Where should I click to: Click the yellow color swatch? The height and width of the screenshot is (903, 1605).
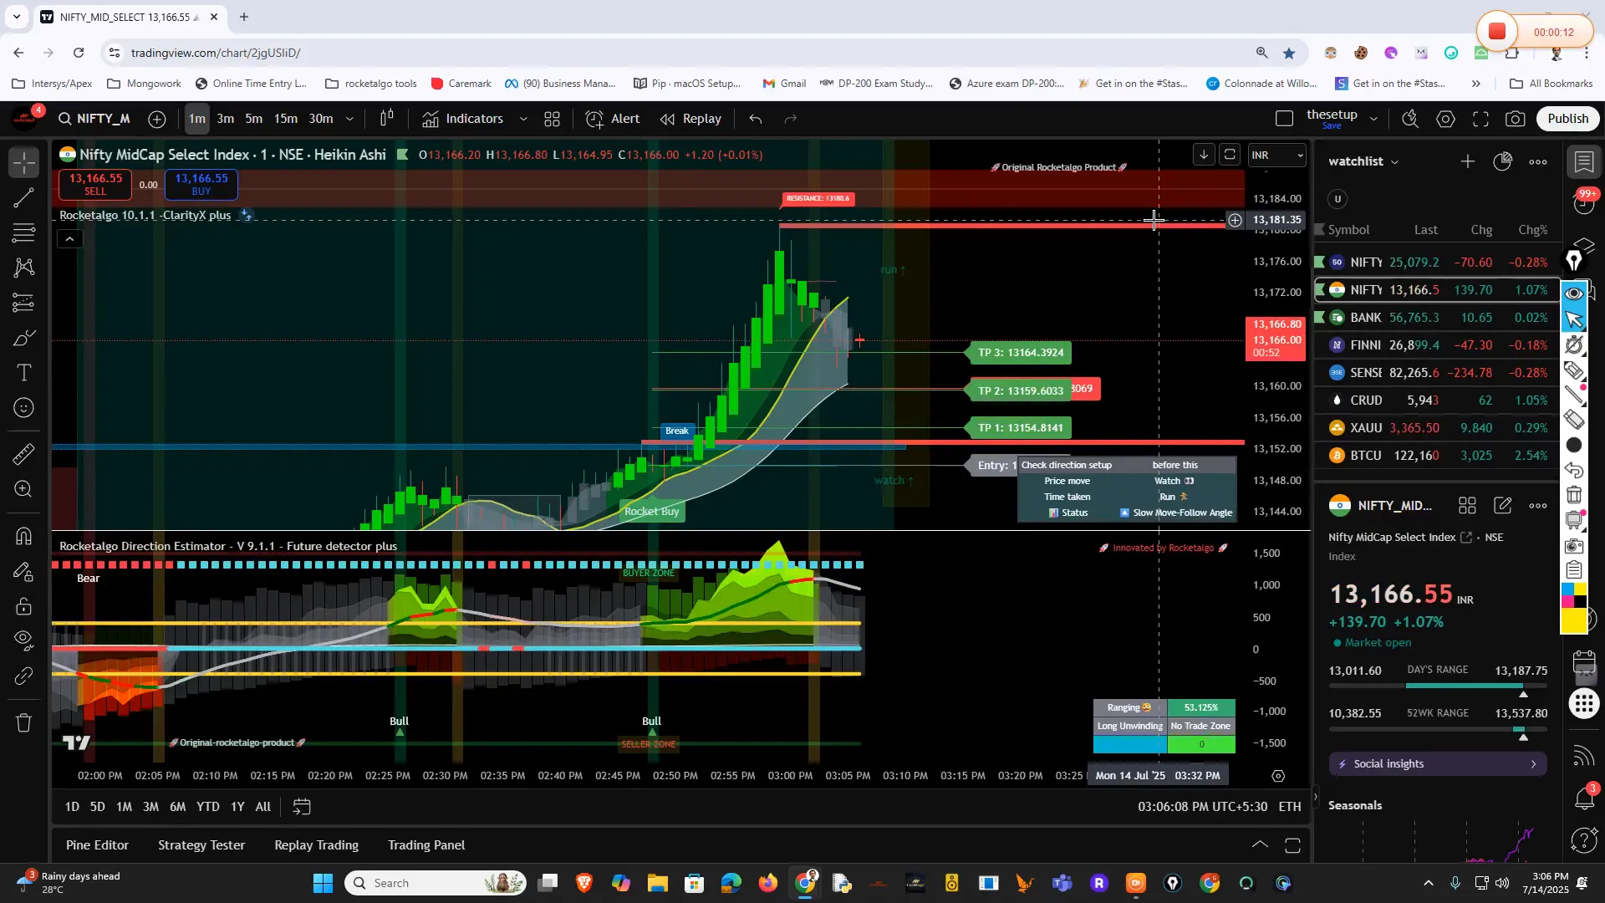pos(1574,620)
